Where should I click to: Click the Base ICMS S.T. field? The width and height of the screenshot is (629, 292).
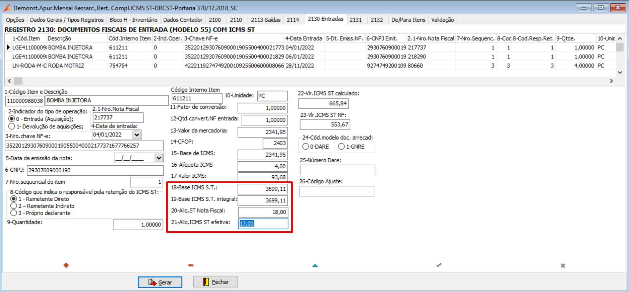[263, 189]
